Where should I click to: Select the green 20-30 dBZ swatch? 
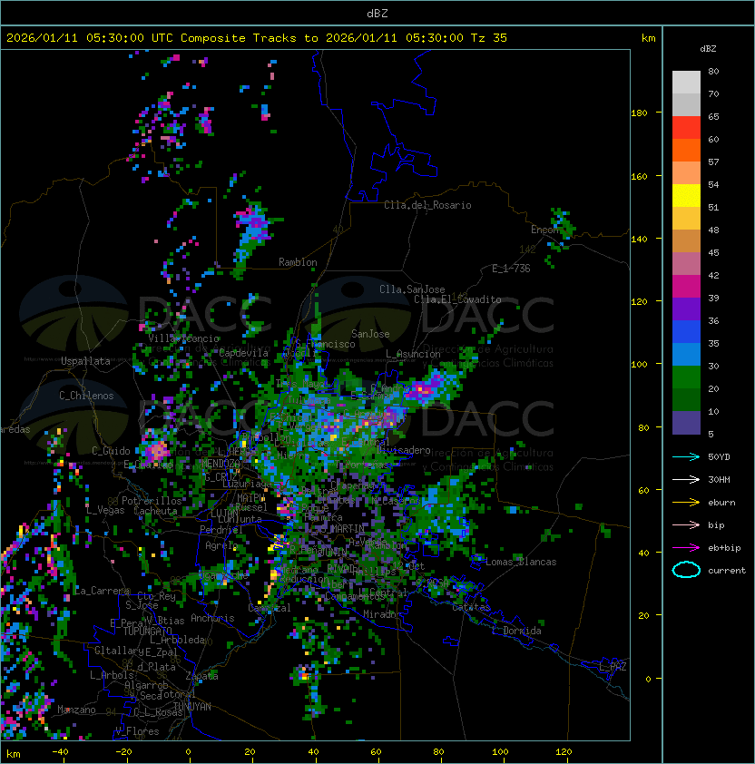point(686,377)
